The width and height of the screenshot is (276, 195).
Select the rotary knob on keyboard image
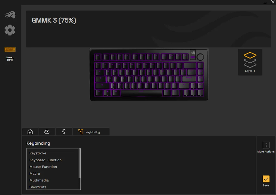tap(200, 57)
